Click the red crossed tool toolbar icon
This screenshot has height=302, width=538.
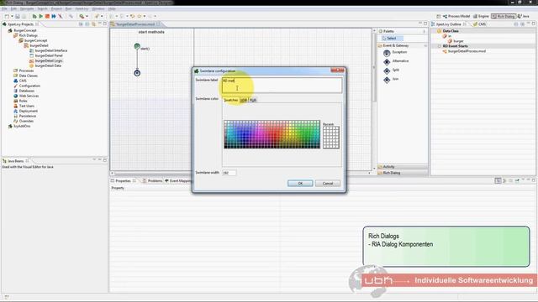coord(61,16)
